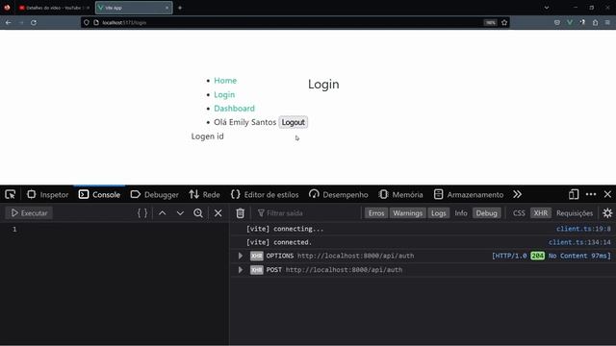The height and width of the screenshot is (346, 616).
Task: Close the multi-line editor with X
Action: click(x=218, y=213)
